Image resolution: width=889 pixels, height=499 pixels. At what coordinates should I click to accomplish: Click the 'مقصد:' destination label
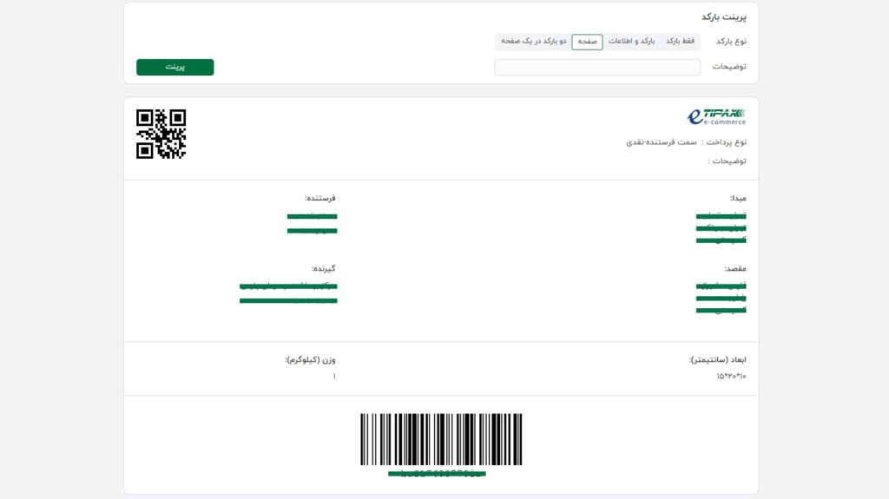tap(735, 269)
